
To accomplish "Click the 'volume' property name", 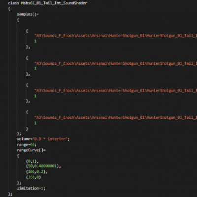I will coord(23,139).
